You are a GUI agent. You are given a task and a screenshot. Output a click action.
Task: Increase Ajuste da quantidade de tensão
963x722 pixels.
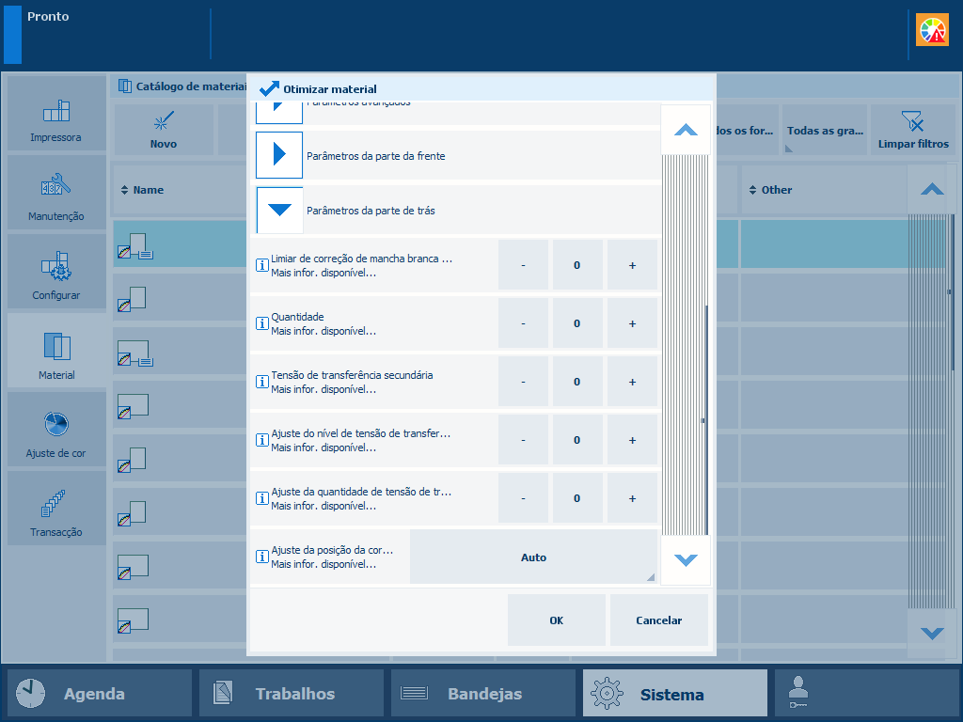click(632, 498)
